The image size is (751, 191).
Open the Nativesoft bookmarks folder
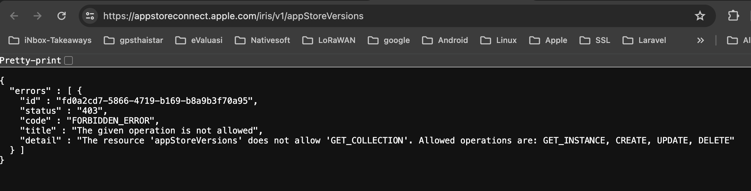(262, 40)
